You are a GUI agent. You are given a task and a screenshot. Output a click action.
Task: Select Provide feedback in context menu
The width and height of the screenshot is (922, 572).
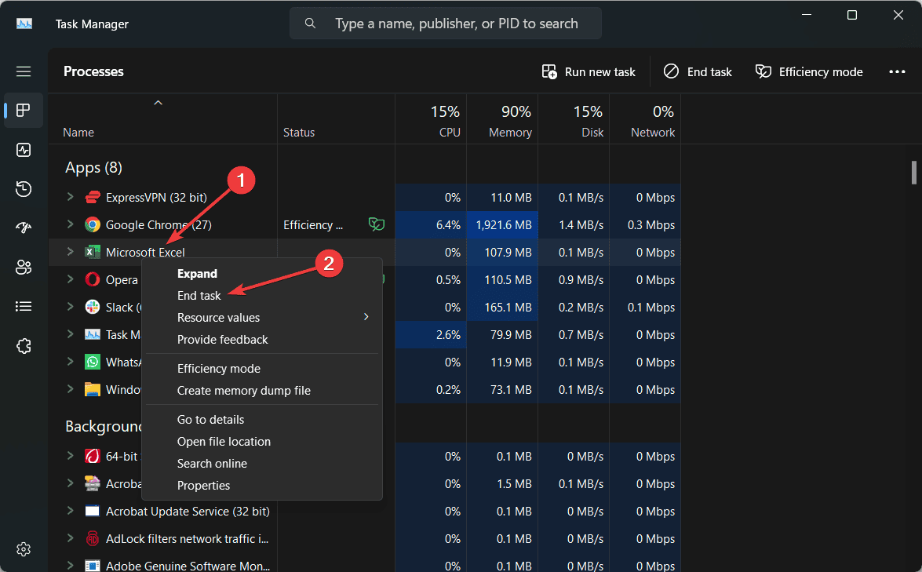(262, 339)
